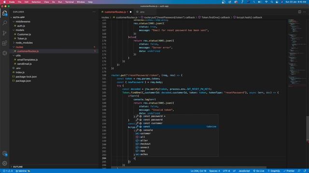This screenshot has width=309, height=173.
Task: Click the tabnine status bar item
Action: pyautogui.click(x=23, y=171)
